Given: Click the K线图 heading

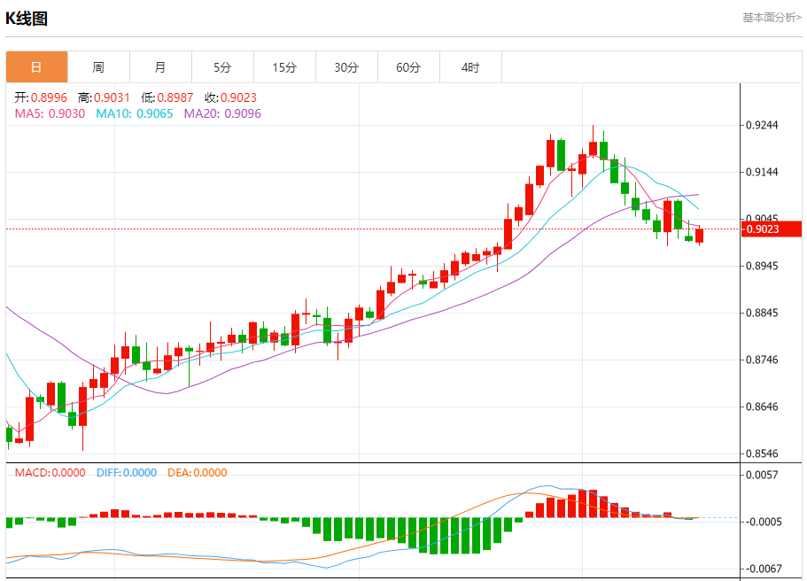Looking at the screenshot, I should click(27, 19).
